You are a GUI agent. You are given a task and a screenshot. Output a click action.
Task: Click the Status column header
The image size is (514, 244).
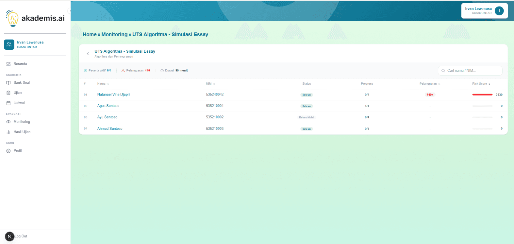pos(307,84)
